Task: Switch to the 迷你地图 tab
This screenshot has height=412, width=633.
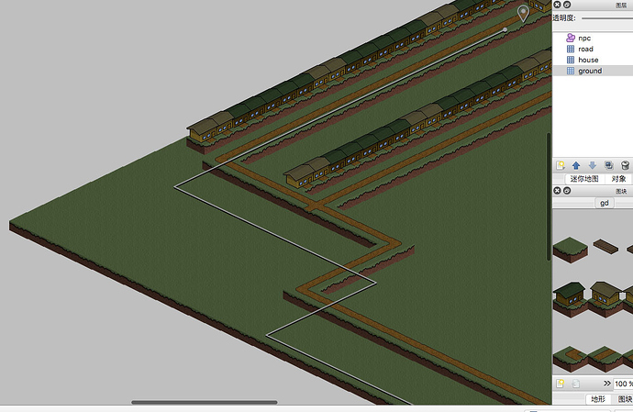Action: [583, 179]
